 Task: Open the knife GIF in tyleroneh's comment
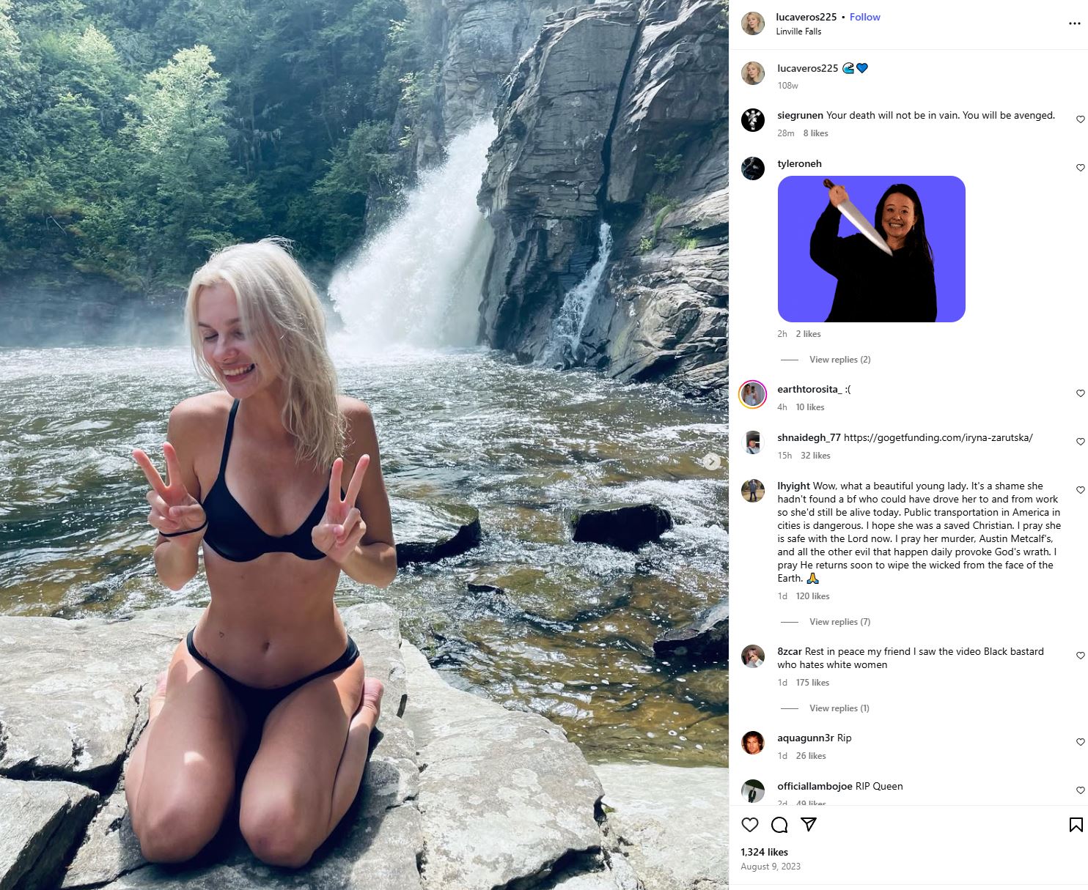point(871,249)
